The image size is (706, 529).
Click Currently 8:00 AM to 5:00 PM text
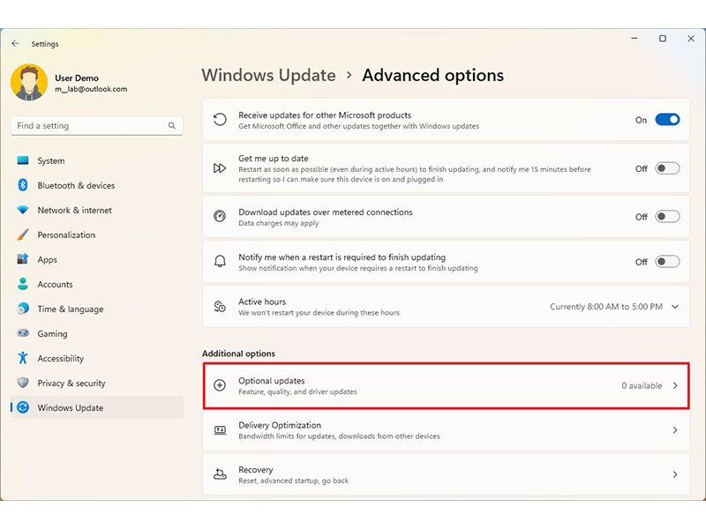606,306
